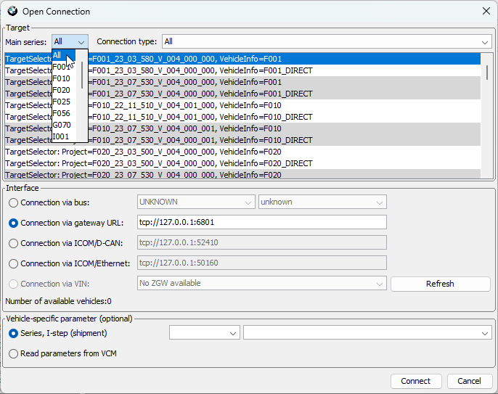
Task: Select row F020_23_03_500 VehicleInfo=F020_DIRECT
Action: (242, 163)
